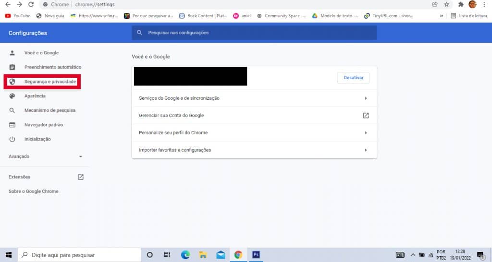Open the POR PTB2 language indicator

click(x=441, y=255)
